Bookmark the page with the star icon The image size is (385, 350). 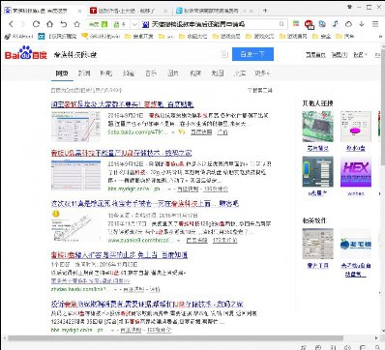click(76, 24)
